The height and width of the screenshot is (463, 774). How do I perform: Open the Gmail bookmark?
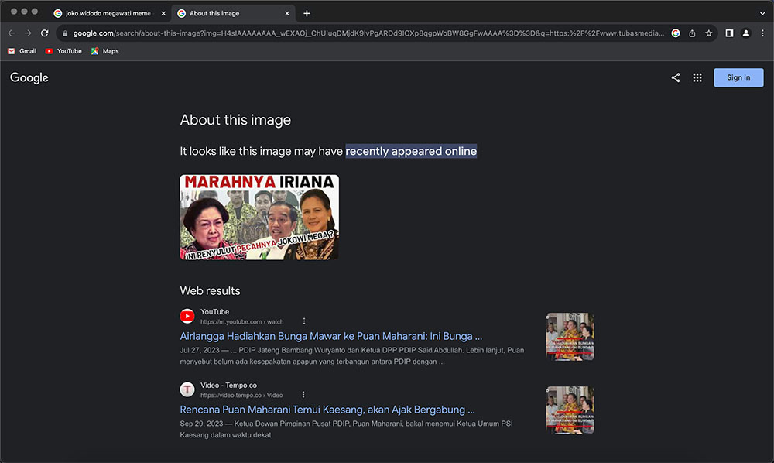click(22, 51)
